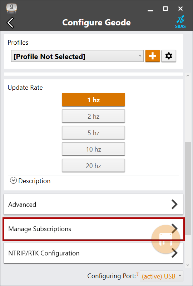Screen dimensions: 193x286
Task: Open the Configuring Port USB dropdown
Action: tap(162, 276)
